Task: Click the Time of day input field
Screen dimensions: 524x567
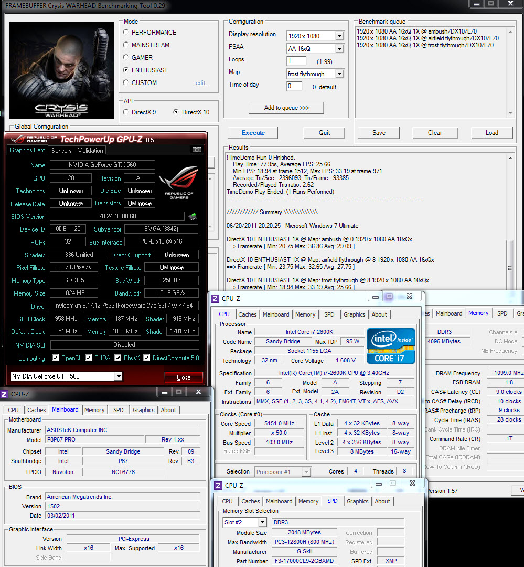Action: click(x=295, y=86)
